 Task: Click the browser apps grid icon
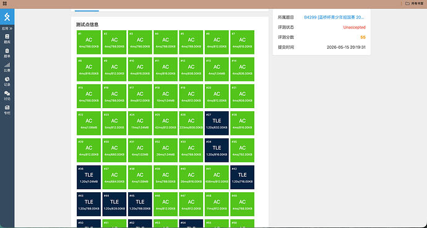point(4,4)
